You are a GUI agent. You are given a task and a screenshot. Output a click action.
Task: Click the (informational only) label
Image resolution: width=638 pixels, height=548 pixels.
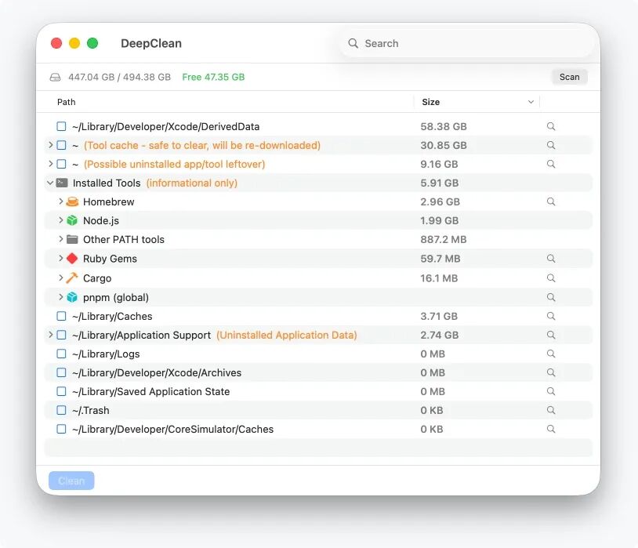192,183
